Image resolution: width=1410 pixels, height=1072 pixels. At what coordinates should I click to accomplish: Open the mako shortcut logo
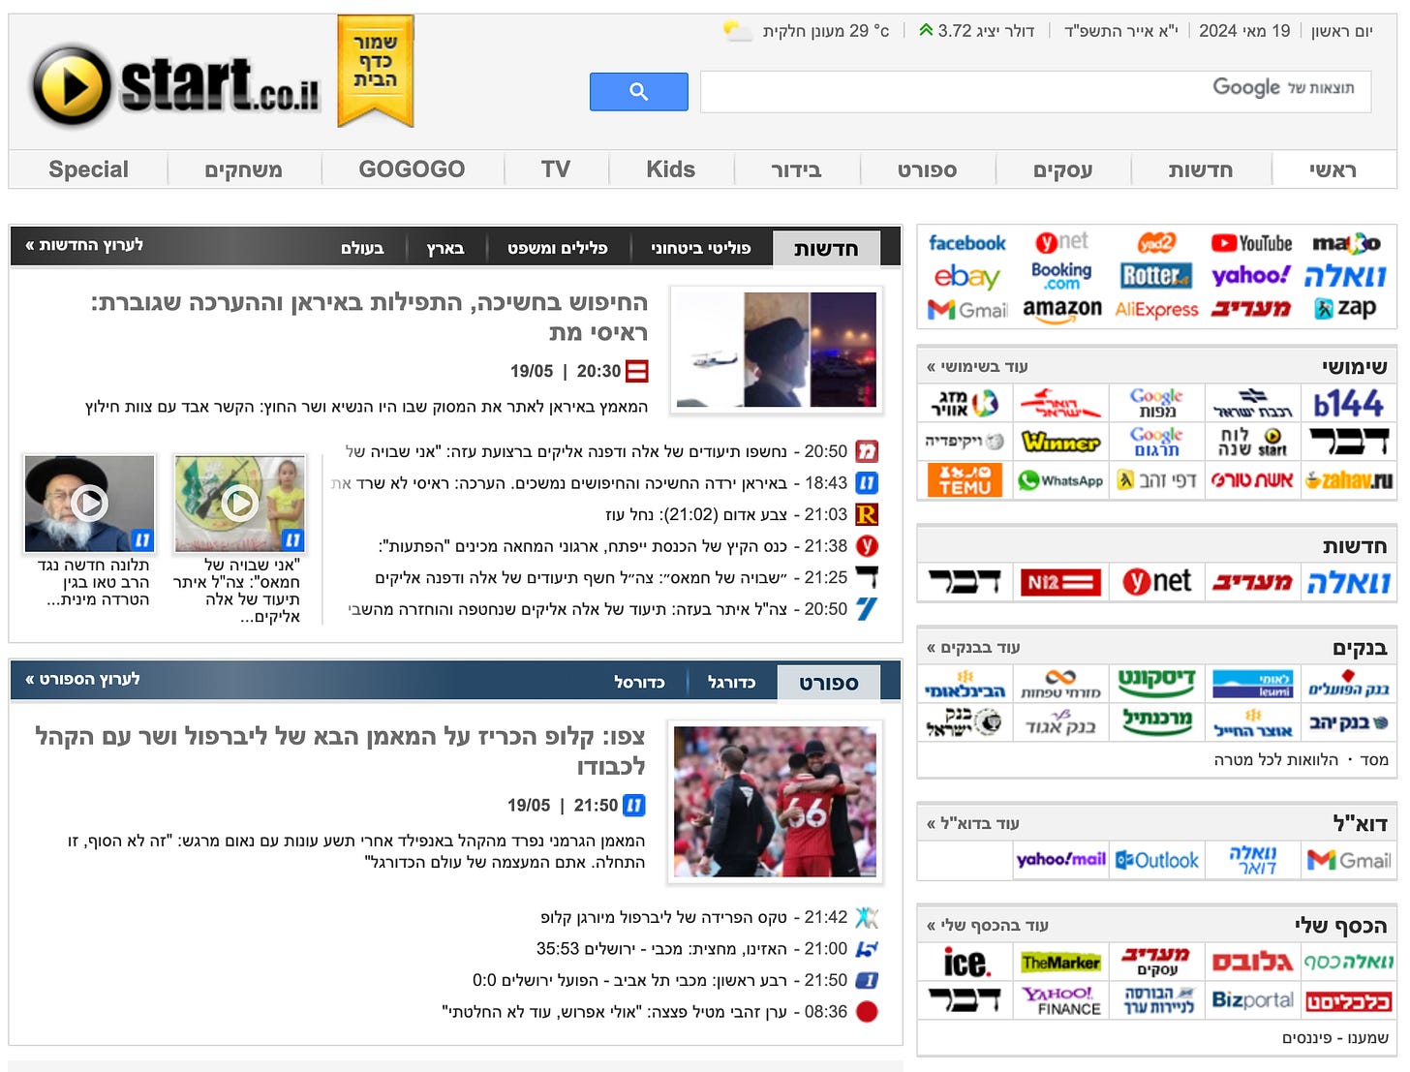point(1345,243)
